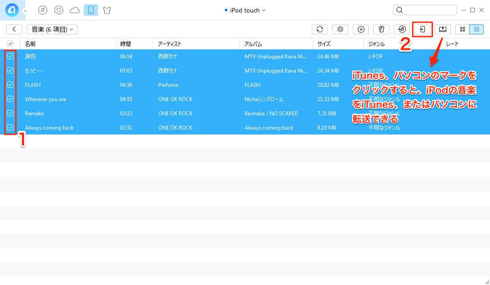Click the Nicheシンドローム album cell
The height and width of the screenshot is (285, 490).
264,99
